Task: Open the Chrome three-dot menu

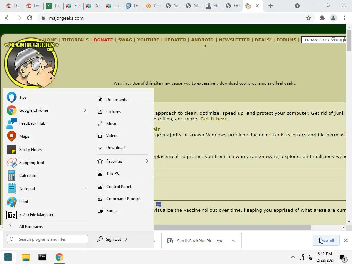Action: (344, 18)
